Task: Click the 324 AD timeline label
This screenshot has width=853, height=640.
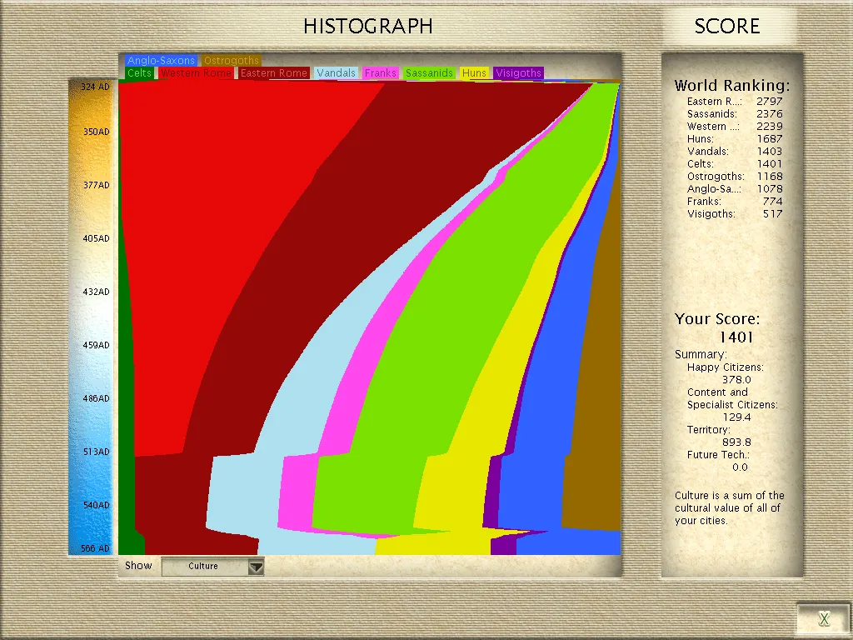Action: 95,87
